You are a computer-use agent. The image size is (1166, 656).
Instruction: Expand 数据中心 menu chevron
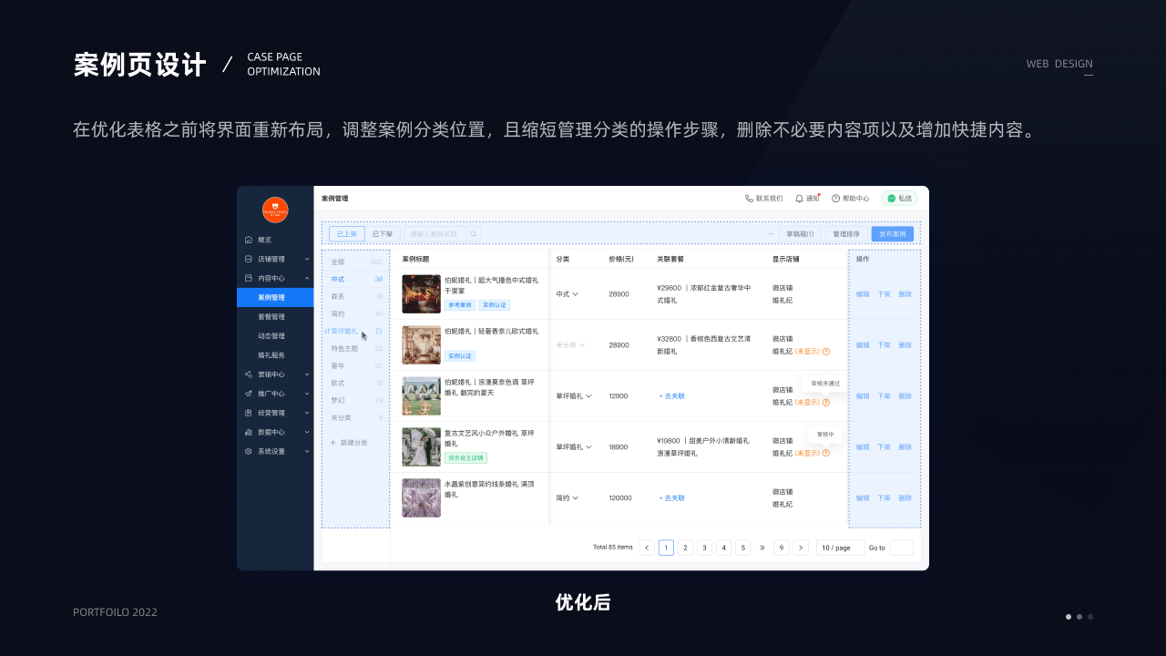tap(307, 432)
